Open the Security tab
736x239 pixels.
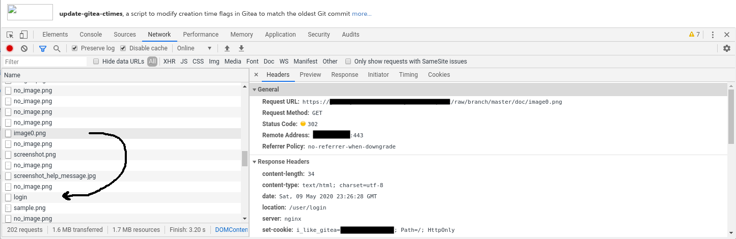click(x=319, y=35)
